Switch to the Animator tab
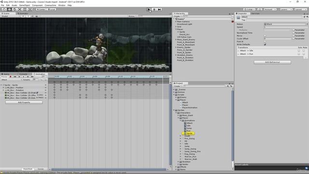This screenshot has width=309, height=174. (23, 14)
